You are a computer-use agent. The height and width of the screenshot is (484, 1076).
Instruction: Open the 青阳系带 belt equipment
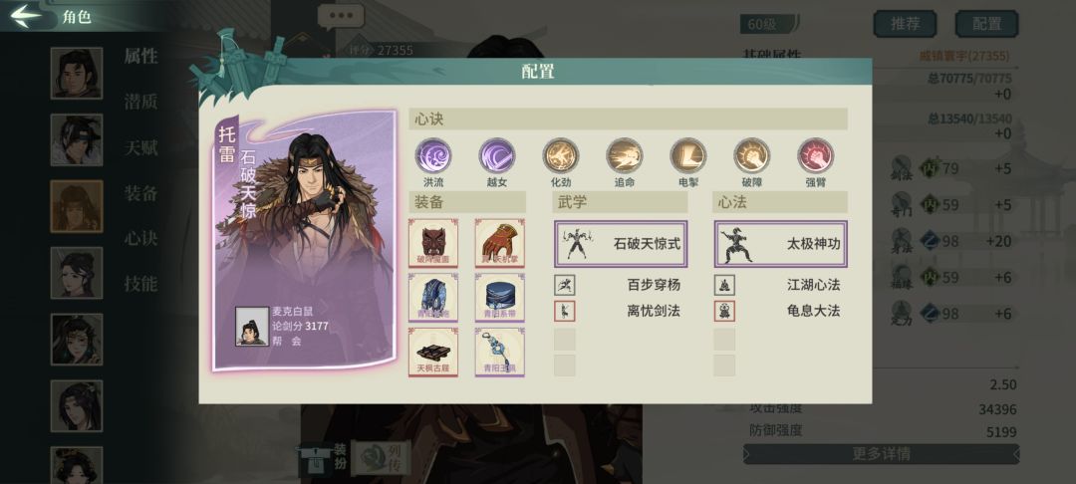pyautogui.click(x=499, y=297)
